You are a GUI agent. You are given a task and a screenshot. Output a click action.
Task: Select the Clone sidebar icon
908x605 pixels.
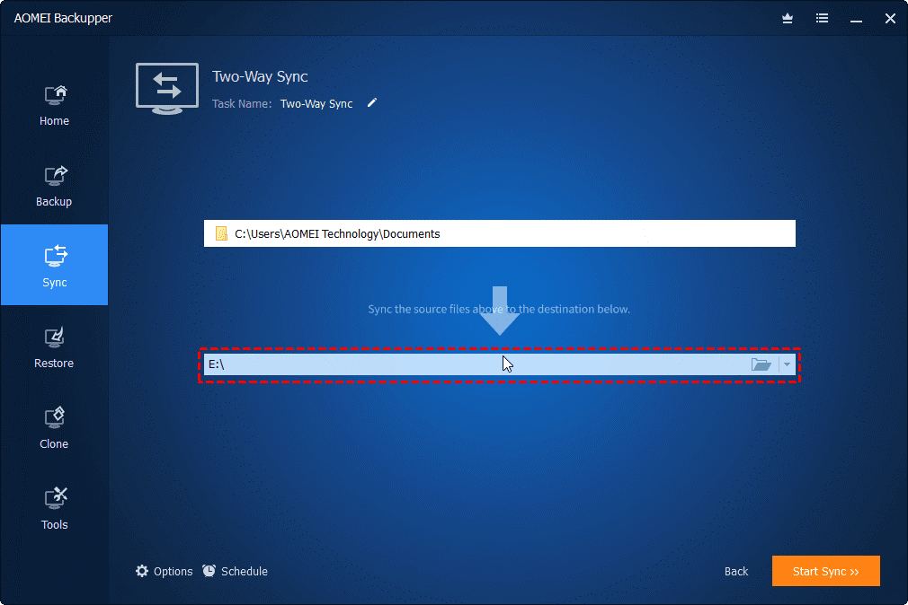pyautogui.click(x=54, y=425)
